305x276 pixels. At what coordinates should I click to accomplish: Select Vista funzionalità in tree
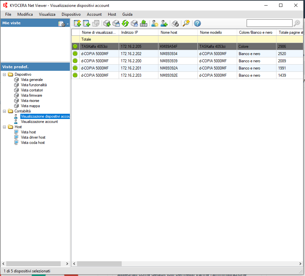click(x=34, y=85)
